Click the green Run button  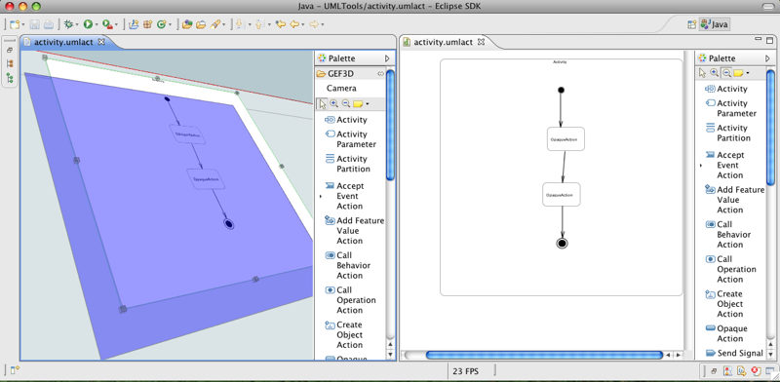click(x=88, y=23)
